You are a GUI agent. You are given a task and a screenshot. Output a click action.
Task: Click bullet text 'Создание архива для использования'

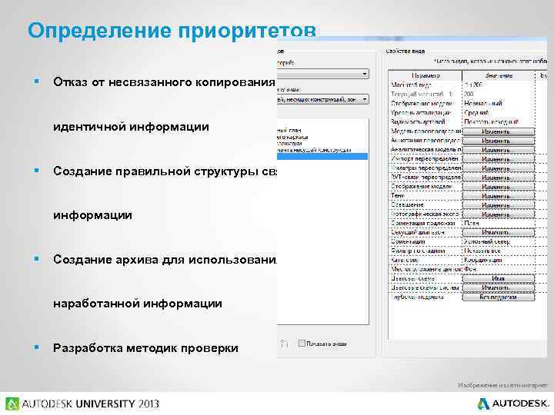pyautogui.click(x=165, y=260)
